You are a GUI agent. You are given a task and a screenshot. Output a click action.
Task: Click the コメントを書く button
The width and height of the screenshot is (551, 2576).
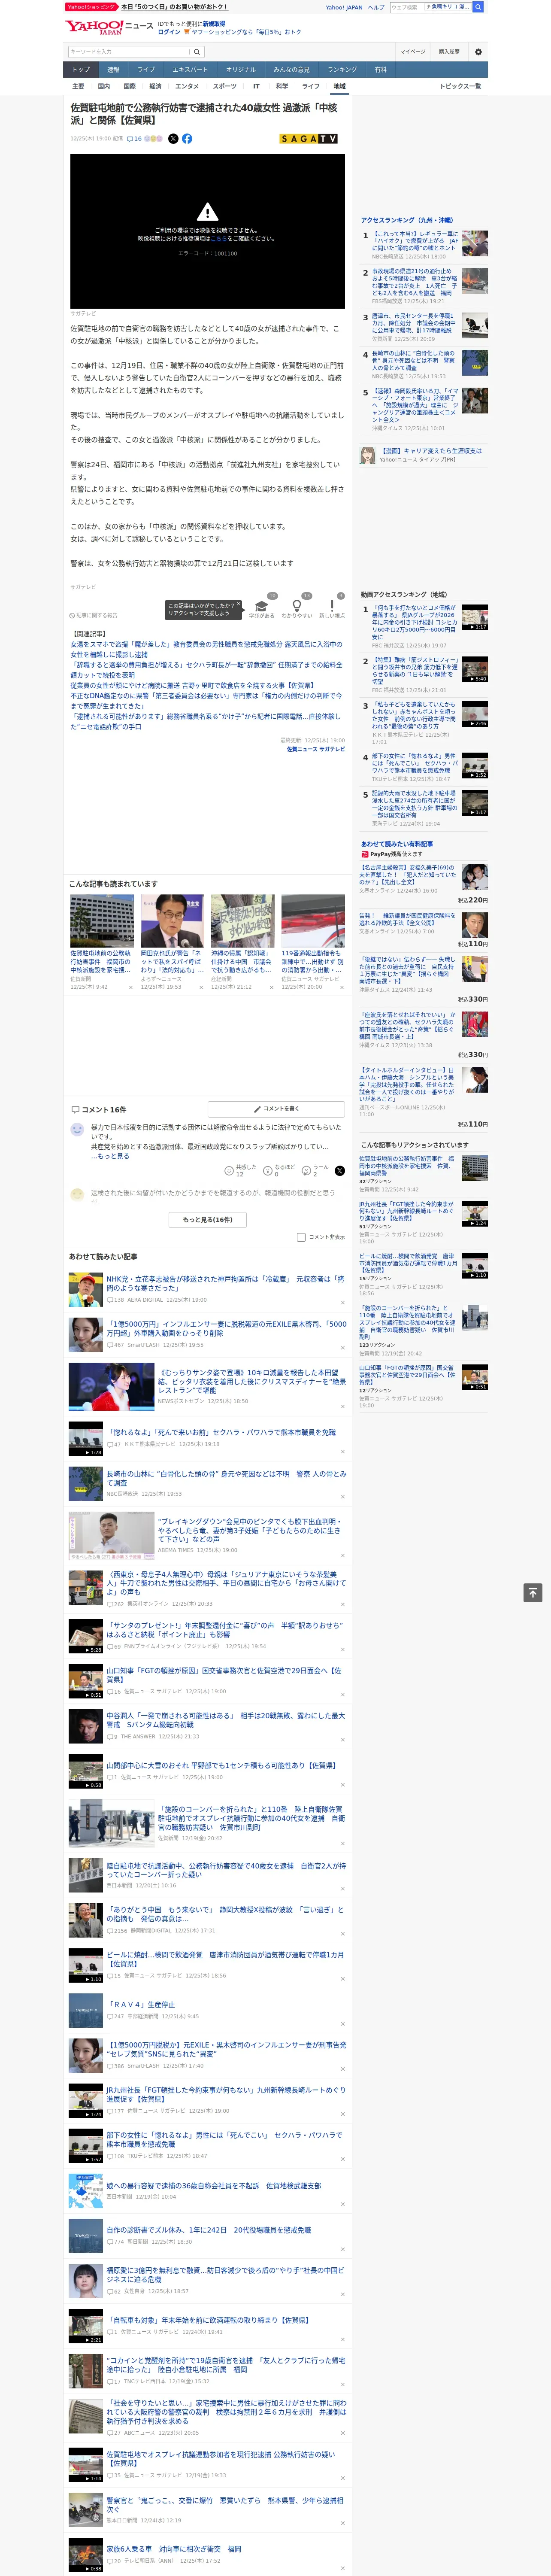276,1109
